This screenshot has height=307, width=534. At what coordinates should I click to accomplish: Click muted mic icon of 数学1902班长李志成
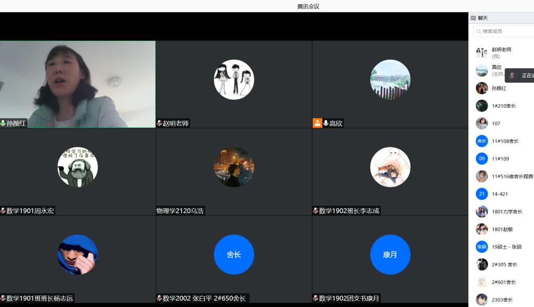(316, 211)
